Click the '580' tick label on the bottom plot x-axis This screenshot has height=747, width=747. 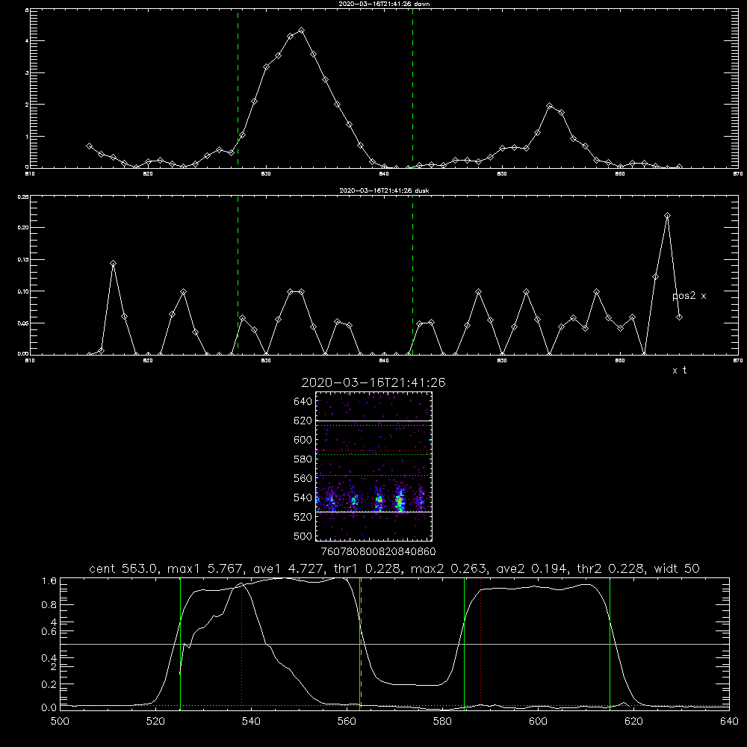[442, 722]
